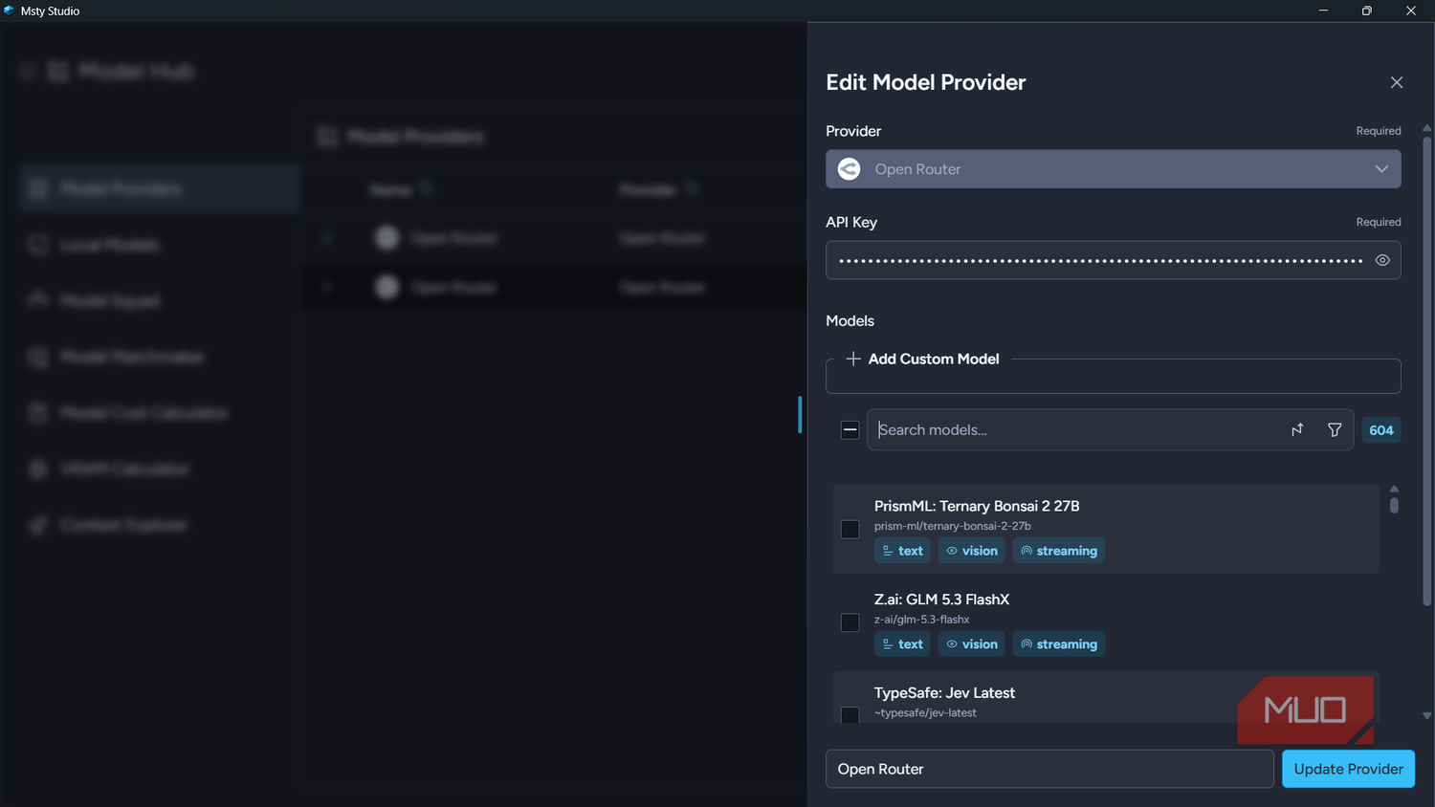This screenshot has height=807, width=1435.
Task: Check the PrismML Ternary Bonsai 2 27B checkbox
Action: [850, 529]
